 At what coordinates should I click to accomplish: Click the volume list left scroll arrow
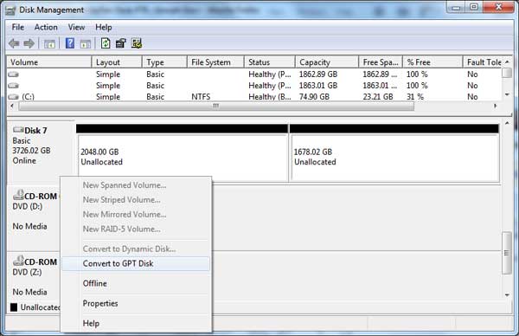pos(12,106)
